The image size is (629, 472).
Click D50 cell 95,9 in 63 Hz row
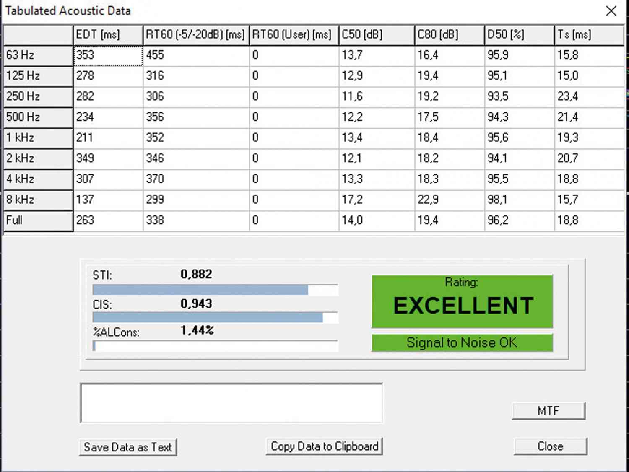tap(520, 55)
